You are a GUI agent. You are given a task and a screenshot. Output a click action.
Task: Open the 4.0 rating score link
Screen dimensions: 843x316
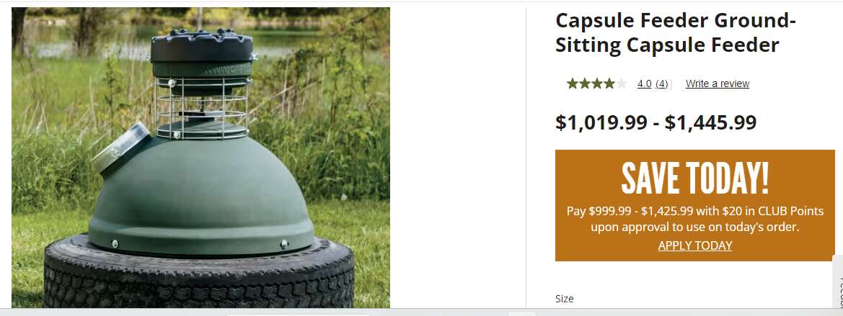point(644,83)
